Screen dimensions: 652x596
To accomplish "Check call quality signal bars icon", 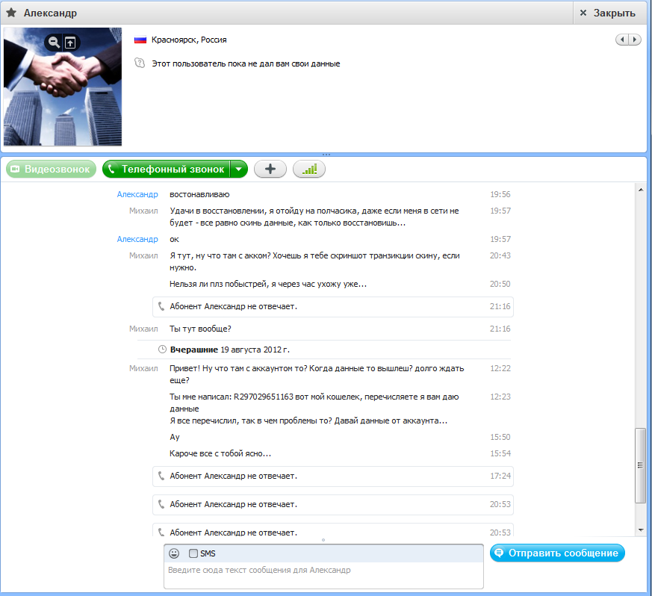I will (x=309, y=169).
